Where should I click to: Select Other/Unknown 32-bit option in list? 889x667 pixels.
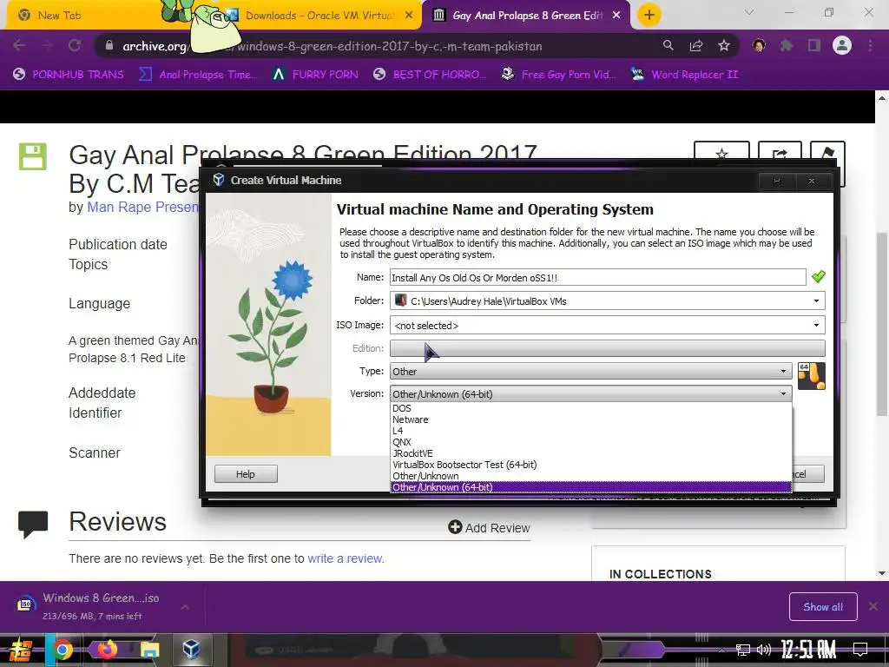[590, 476]
